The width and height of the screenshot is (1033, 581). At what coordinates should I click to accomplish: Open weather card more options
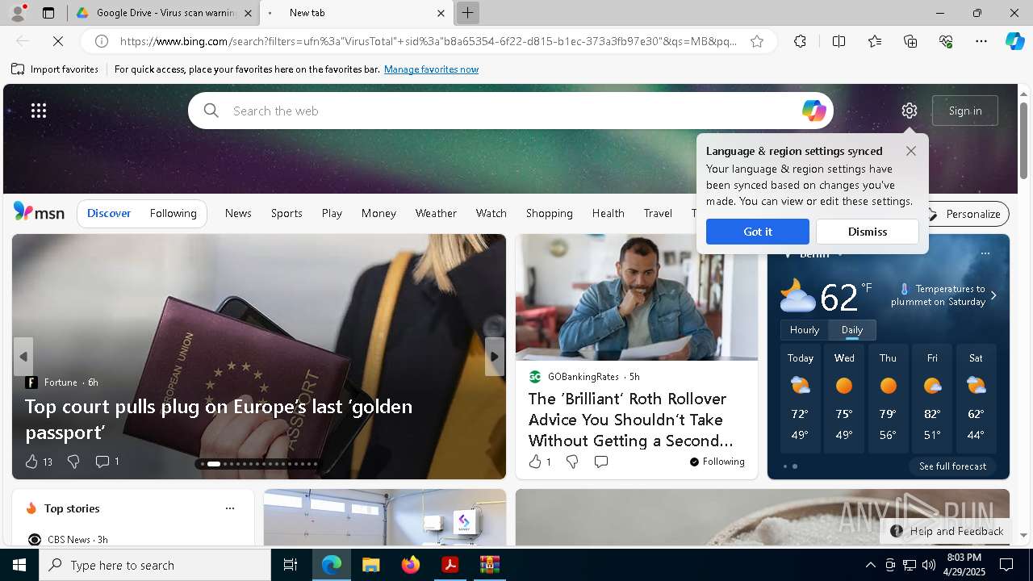[x=985, y=253]
